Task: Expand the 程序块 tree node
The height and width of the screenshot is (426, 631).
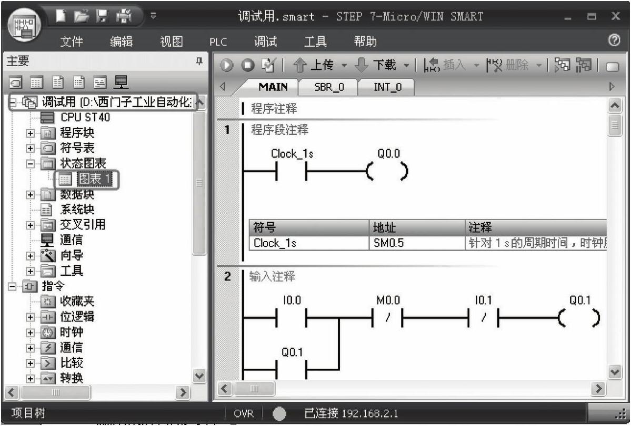Action: tap(31, 133)
